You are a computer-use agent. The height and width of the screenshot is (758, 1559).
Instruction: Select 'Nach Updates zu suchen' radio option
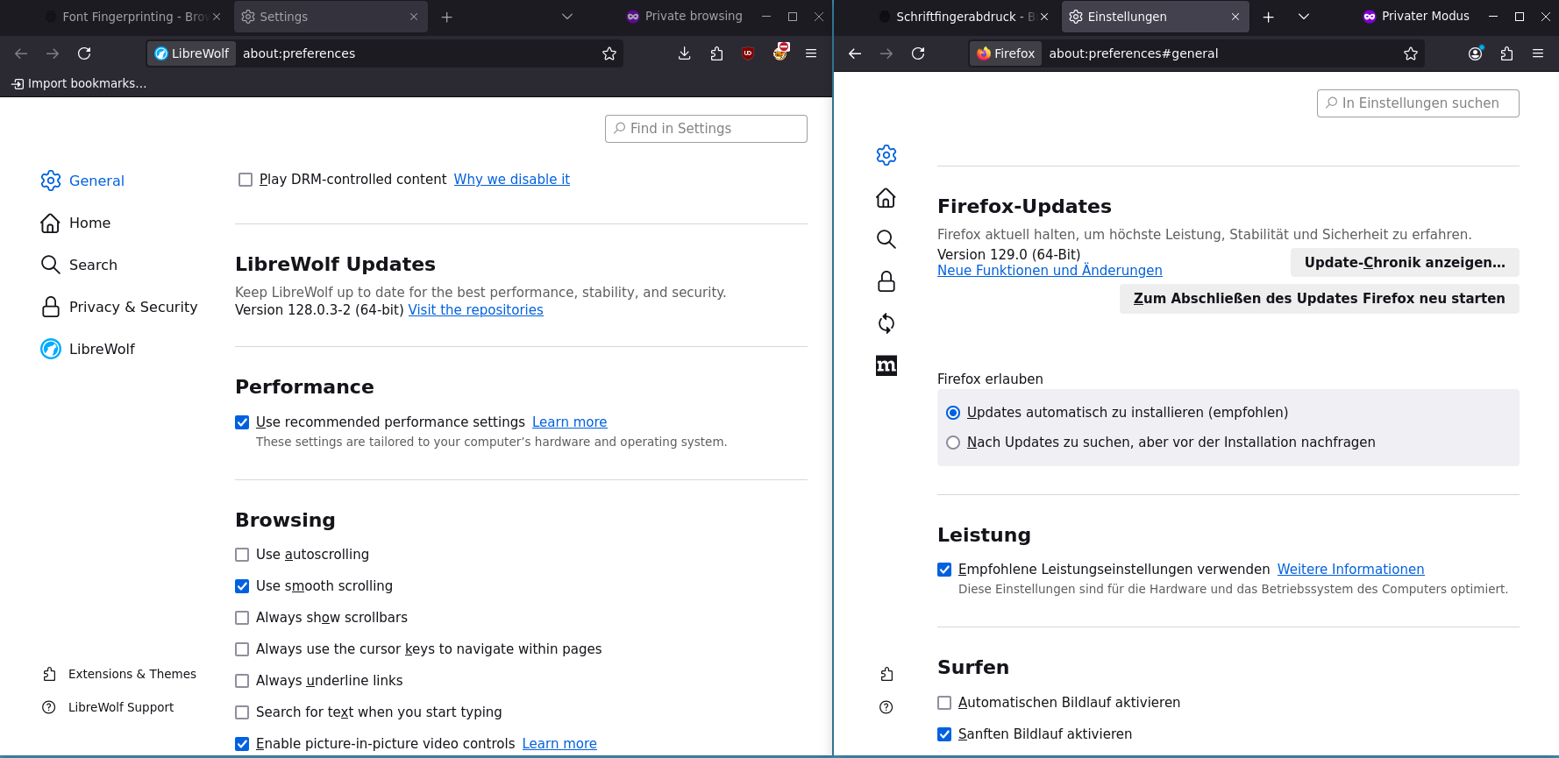click(953, 443)
